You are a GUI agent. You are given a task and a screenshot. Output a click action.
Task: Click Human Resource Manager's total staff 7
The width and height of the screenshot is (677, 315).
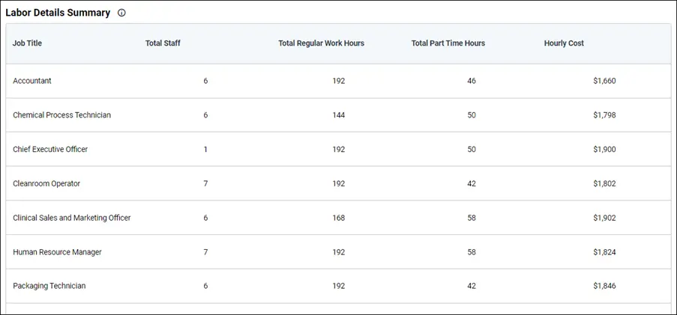tap(205, 251)
